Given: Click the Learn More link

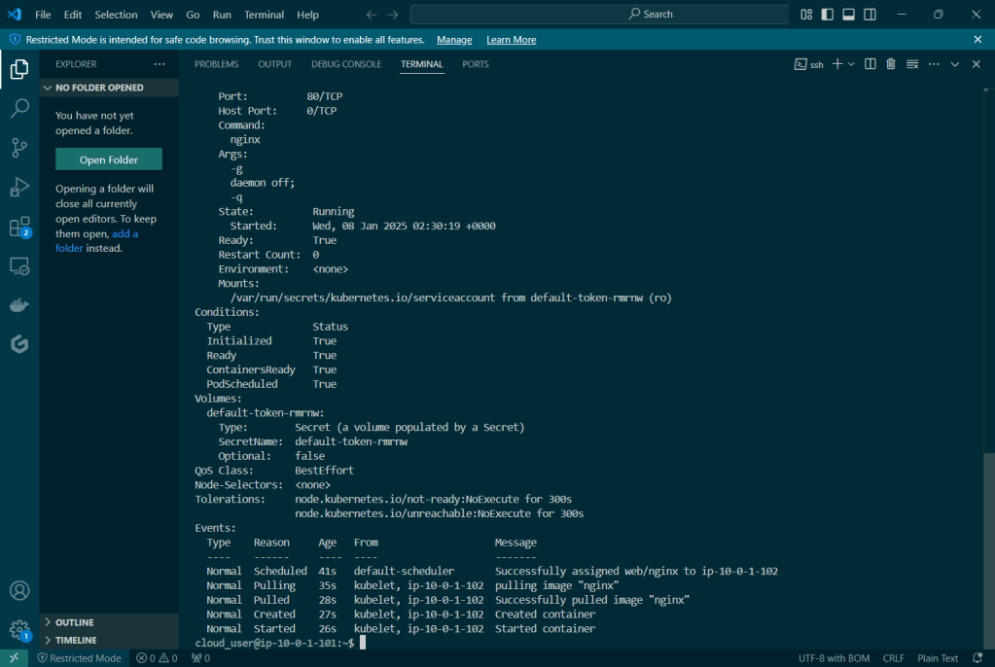Looking at the screenshot, I should coord(511,40).
